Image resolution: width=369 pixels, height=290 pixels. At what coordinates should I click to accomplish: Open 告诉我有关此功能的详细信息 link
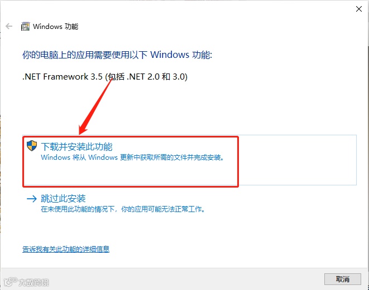pyautogui.click(x=66, y=249)
